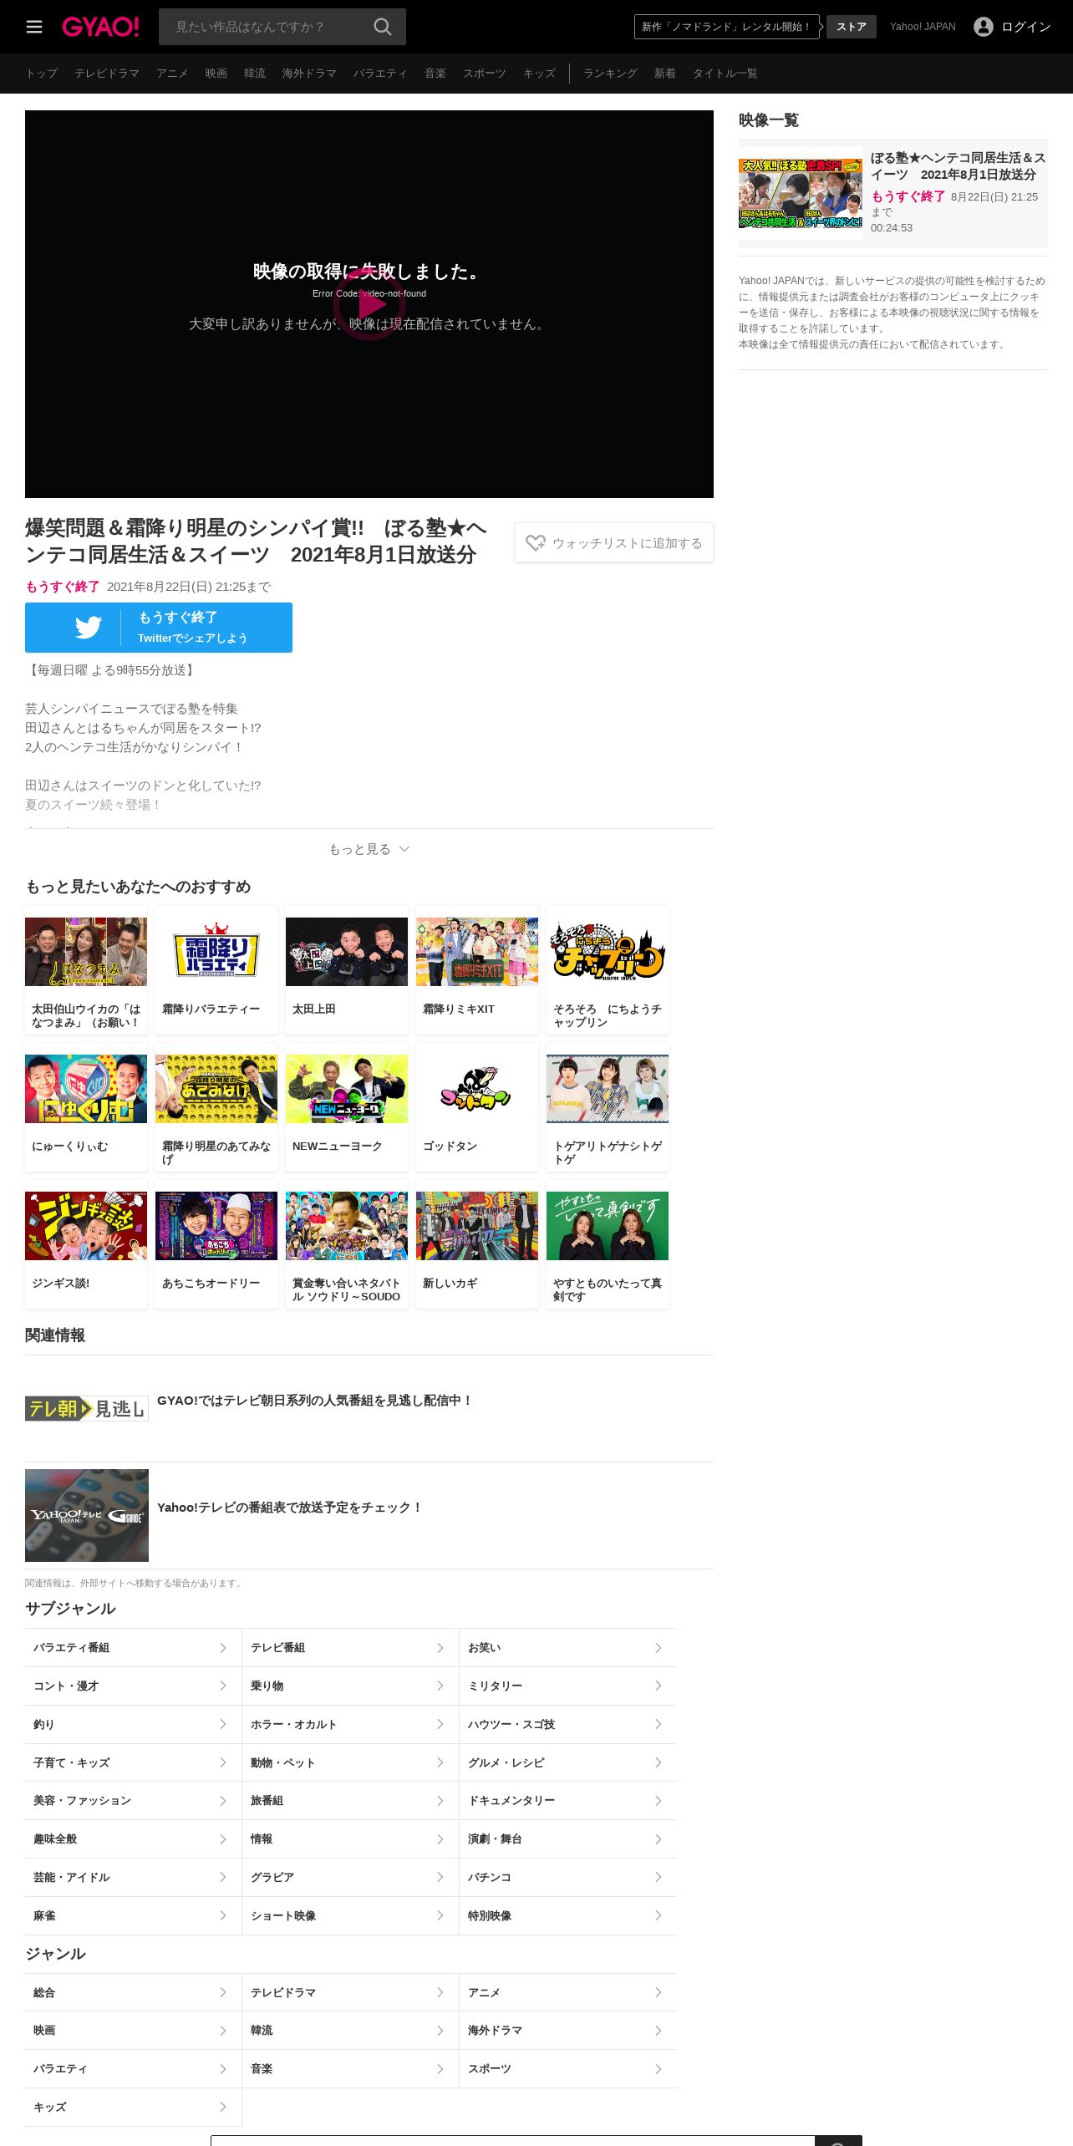Click the 新作「ノマドランド」レンタル開始 banner
Screen dimensions: 1073x2146
click(726, 27)
